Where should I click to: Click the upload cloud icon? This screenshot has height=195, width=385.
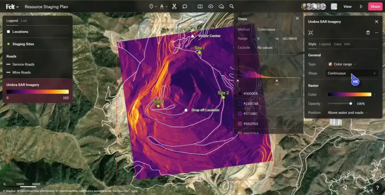[x=211, y=7]
